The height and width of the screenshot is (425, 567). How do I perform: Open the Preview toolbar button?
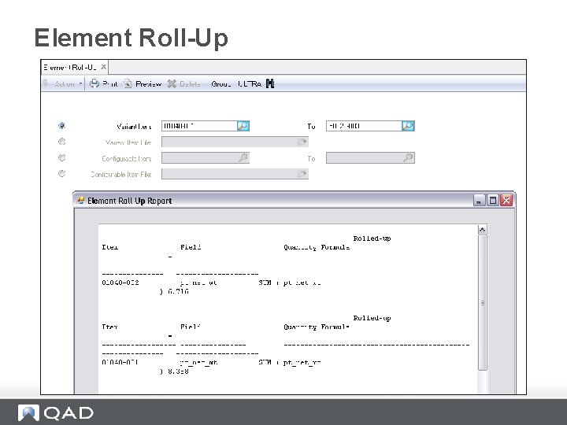coord(142,84)
